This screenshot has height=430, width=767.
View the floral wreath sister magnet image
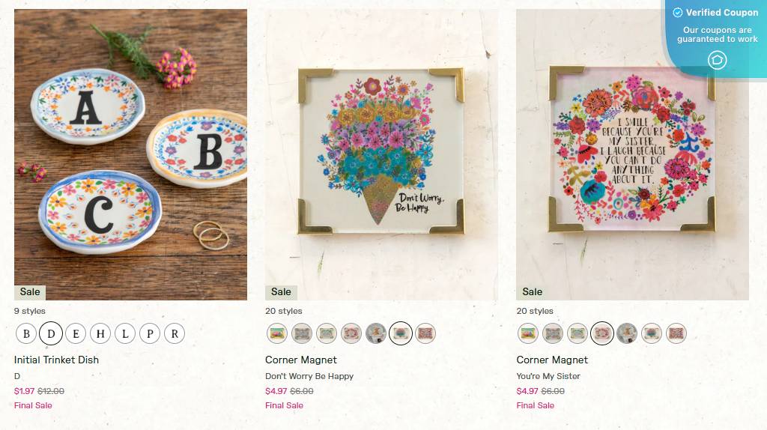(x=632, y=154)
